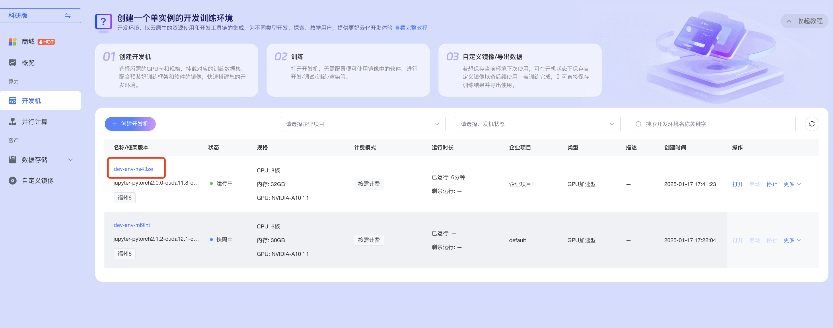Open dev-env-ns43ze details link
The image size is (833, 328).
pos(133,169)
